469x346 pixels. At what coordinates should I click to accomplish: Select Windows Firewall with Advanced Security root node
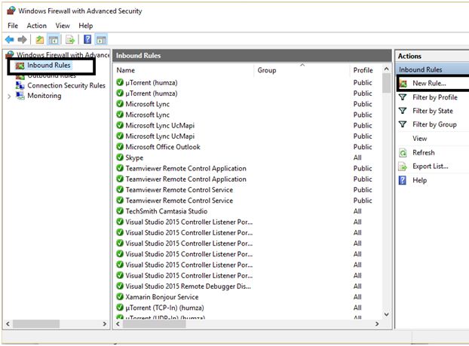coord(63,55)
